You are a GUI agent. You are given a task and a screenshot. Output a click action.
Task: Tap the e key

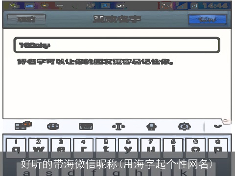[61, 148]
